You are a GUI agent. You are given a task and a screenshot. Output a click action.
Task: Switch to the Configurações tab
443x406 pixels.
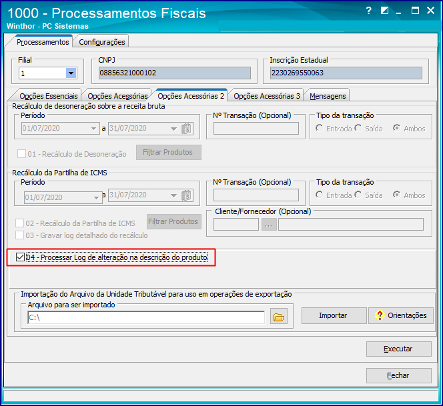[101, 42]
